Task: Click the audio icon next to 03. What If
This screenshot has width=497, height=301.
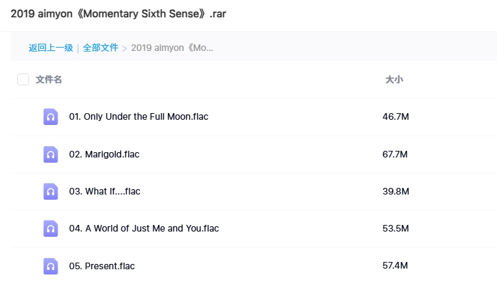Action: coord(51,192)
